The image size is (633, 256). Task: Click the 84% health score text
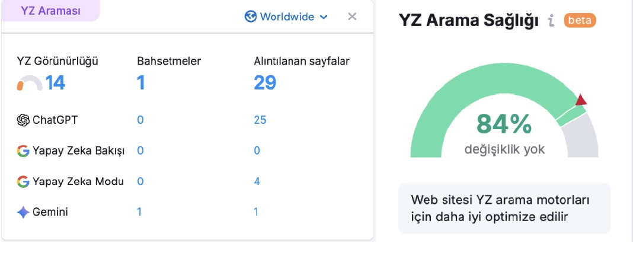point(504,124)
